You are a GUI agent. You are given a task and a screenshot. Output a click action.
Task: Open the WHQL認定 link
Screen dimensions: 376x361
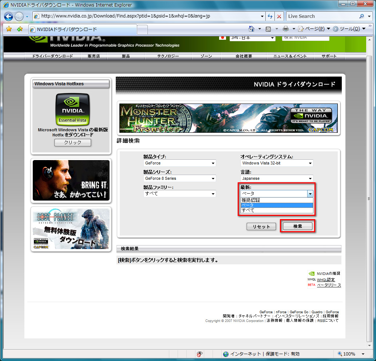click(326, 280)
